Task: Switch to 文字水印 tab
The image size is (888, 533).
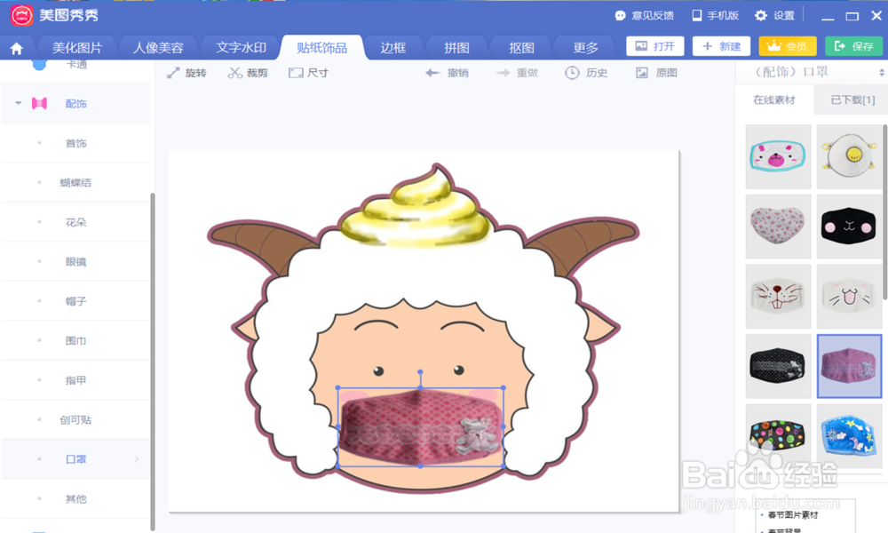Action: click(241, 48)
